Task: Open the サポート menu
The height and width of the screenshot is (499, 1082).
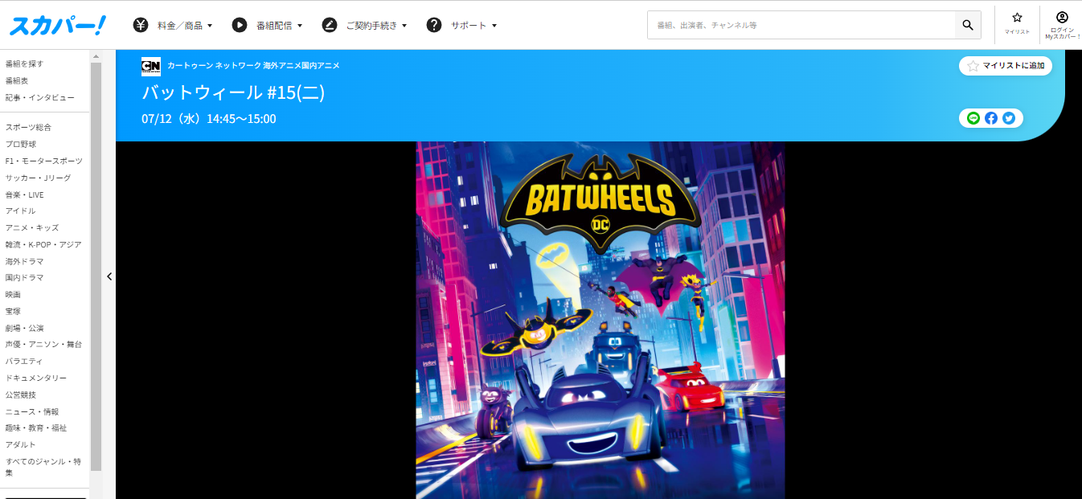Action: pos(462,26)
